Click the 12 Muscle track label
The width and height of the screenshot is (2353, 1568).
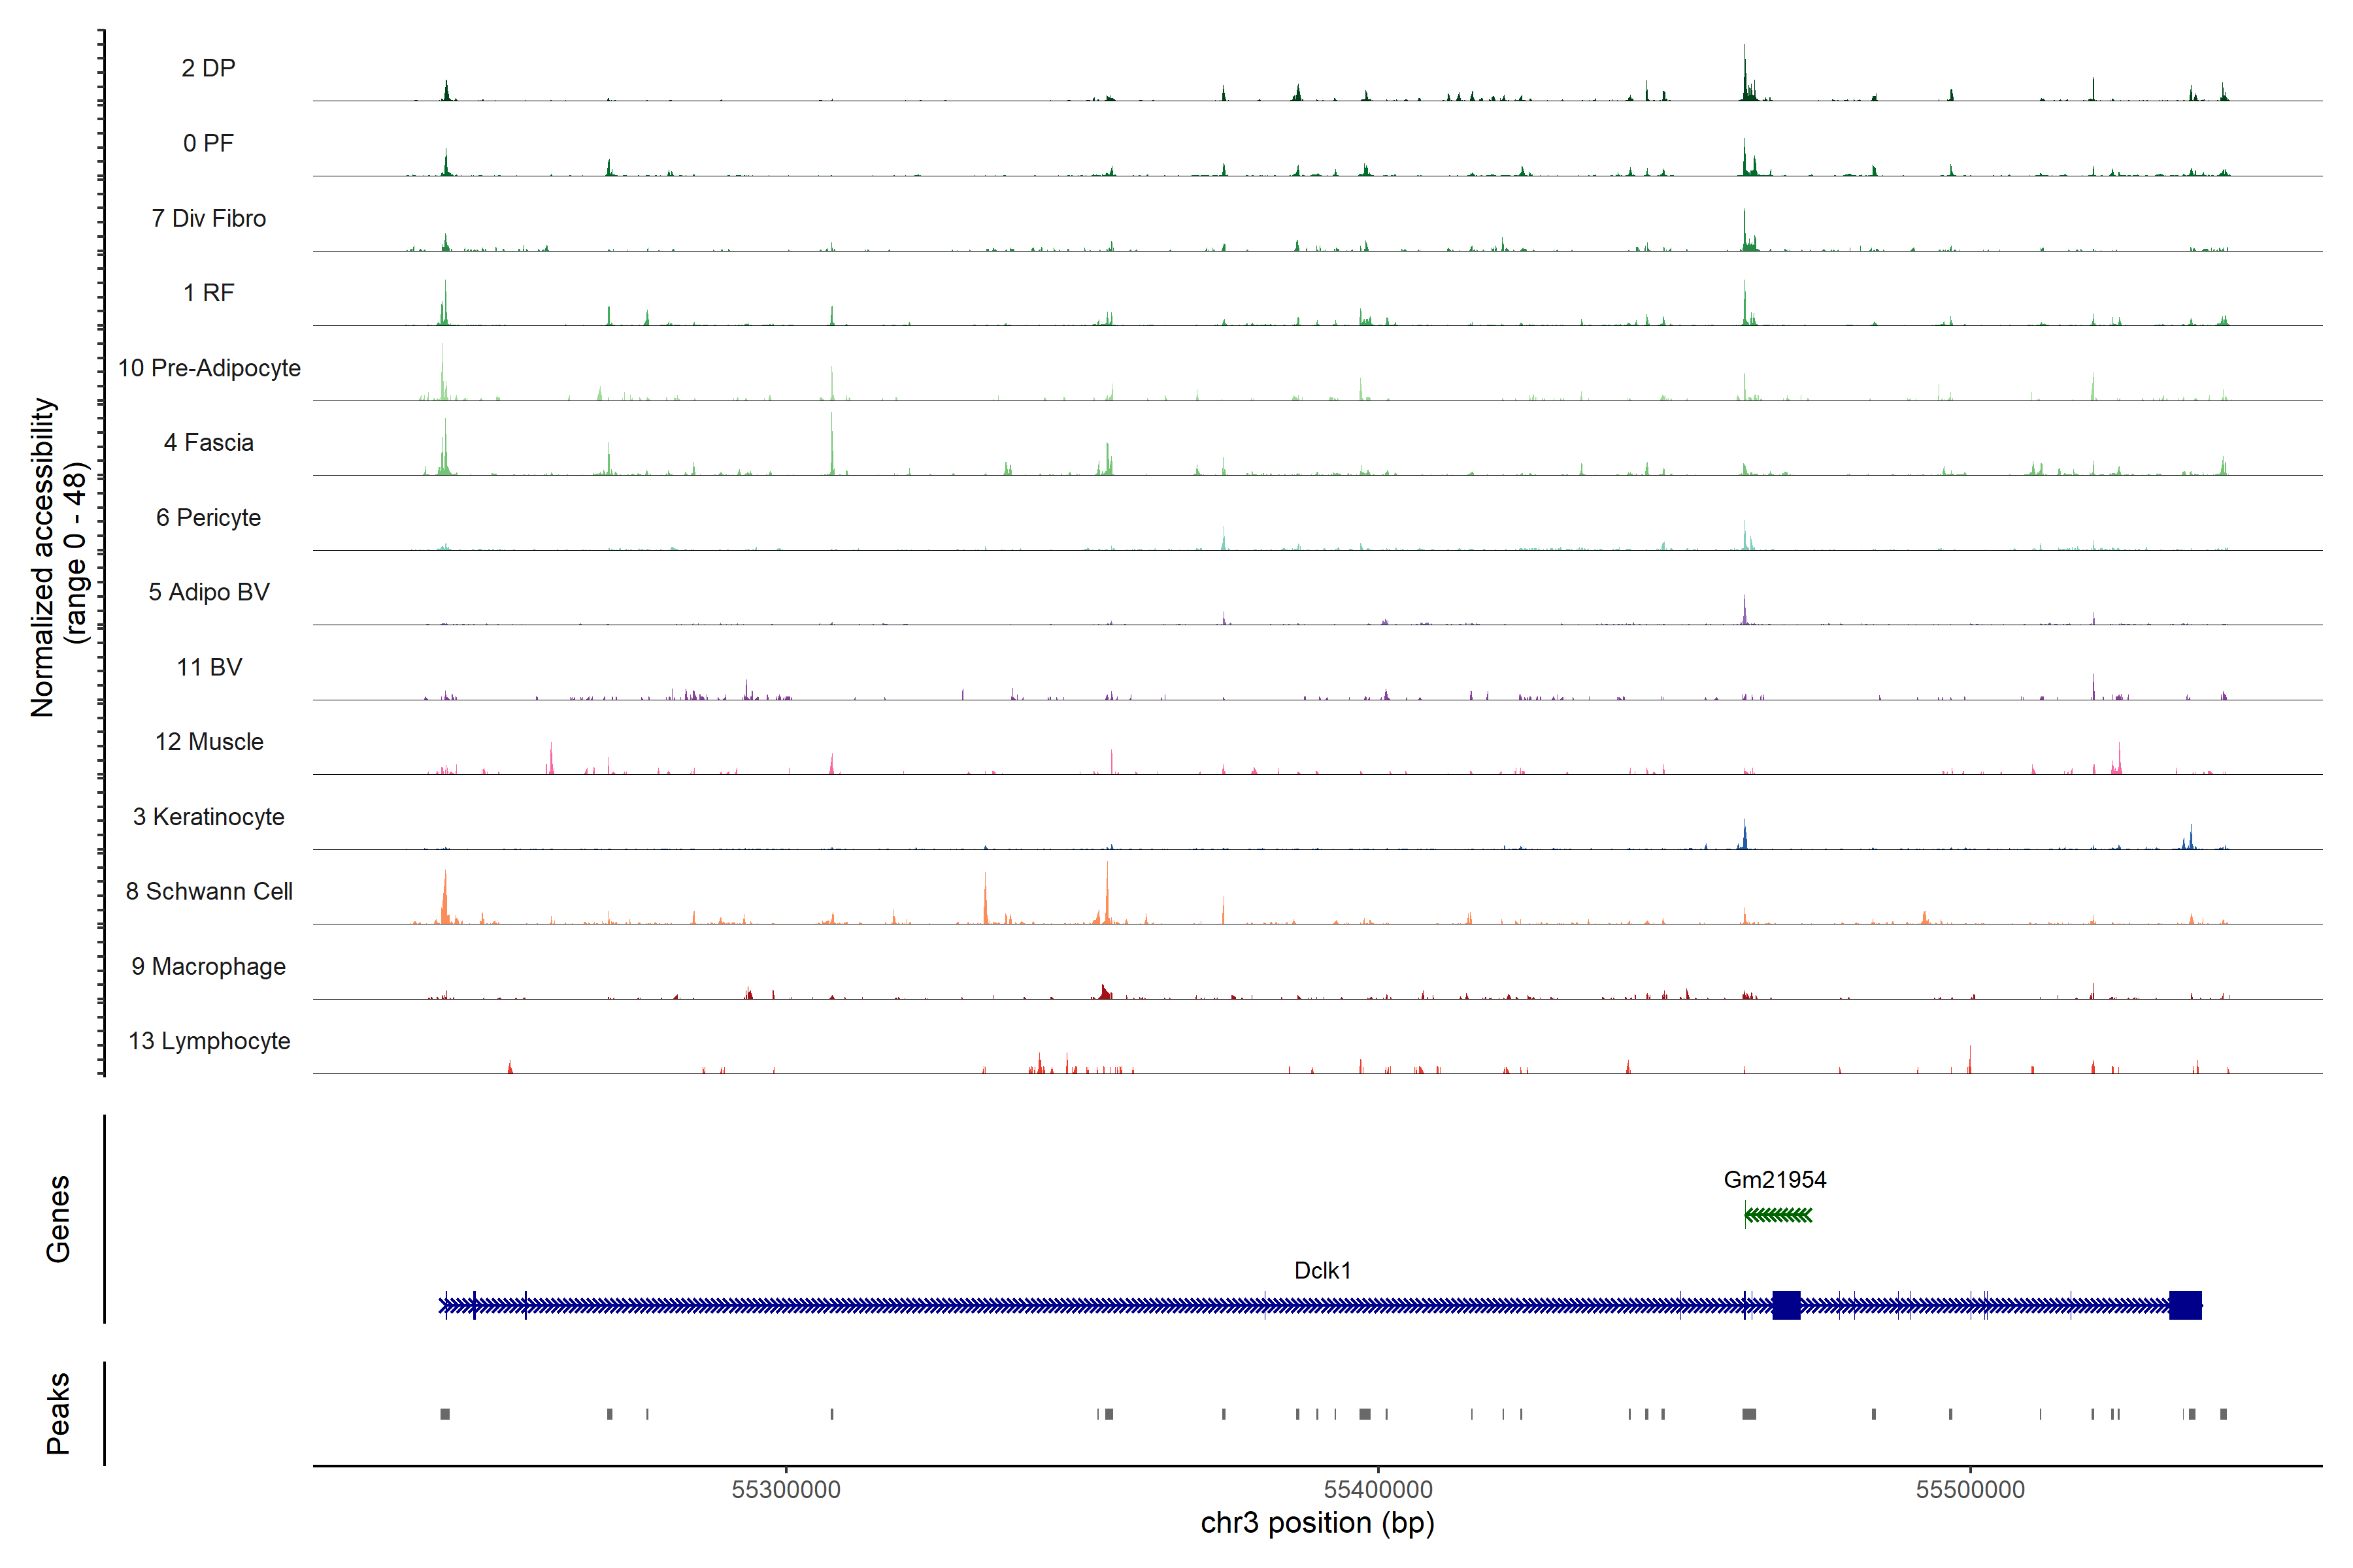(209, 742)
